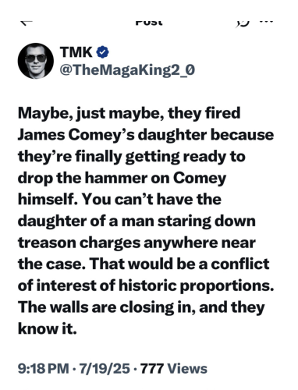Select the 7/19/25 date
This screenshot has height=390, width=298.
(105, 368)
